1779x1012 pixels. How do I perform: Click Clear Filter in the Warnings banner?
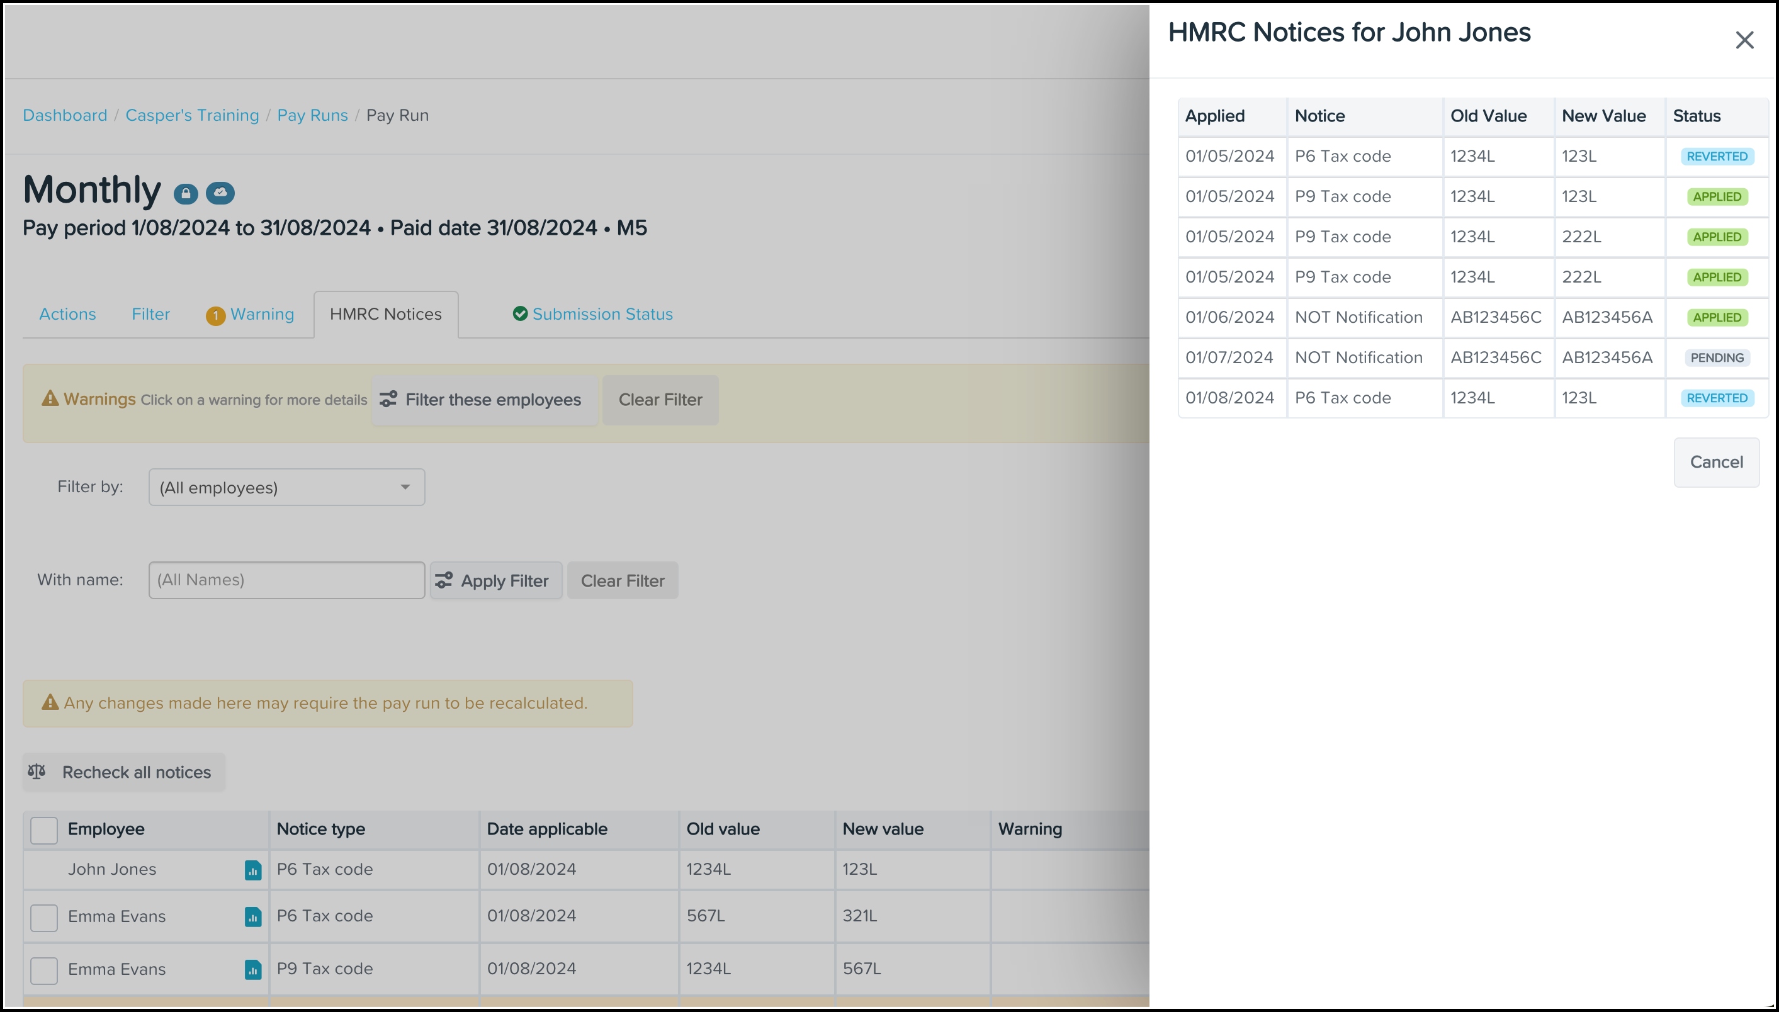660,400
